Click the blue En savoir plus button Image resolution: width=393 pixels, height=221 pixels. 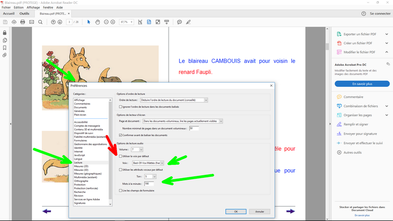pos(362,83)
